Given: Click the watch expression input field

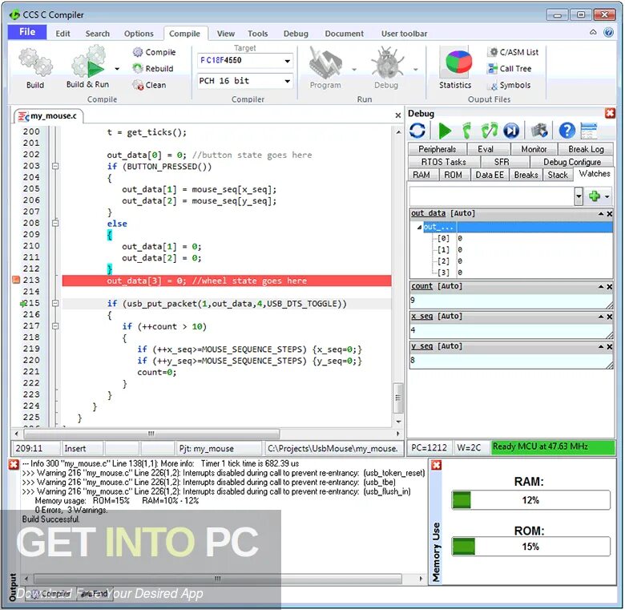Looking at the screenshot, I should [492, 196].
